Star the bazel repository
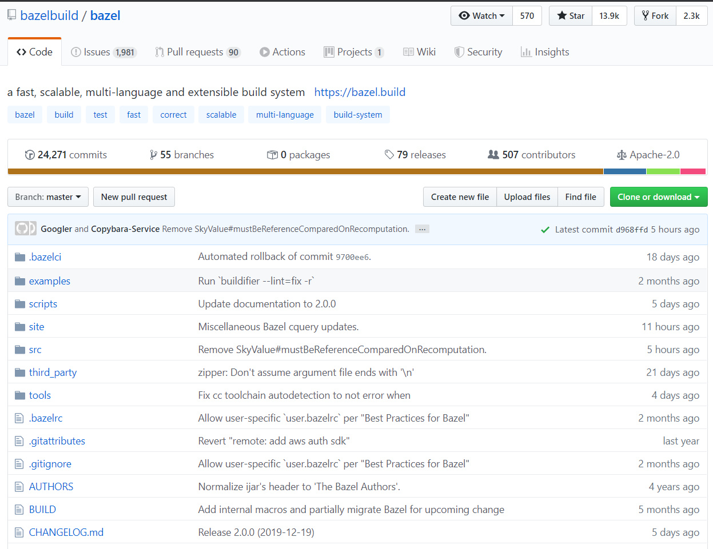Image resolution: width=713 pixels, height=549 pixels. click(571, 16)
